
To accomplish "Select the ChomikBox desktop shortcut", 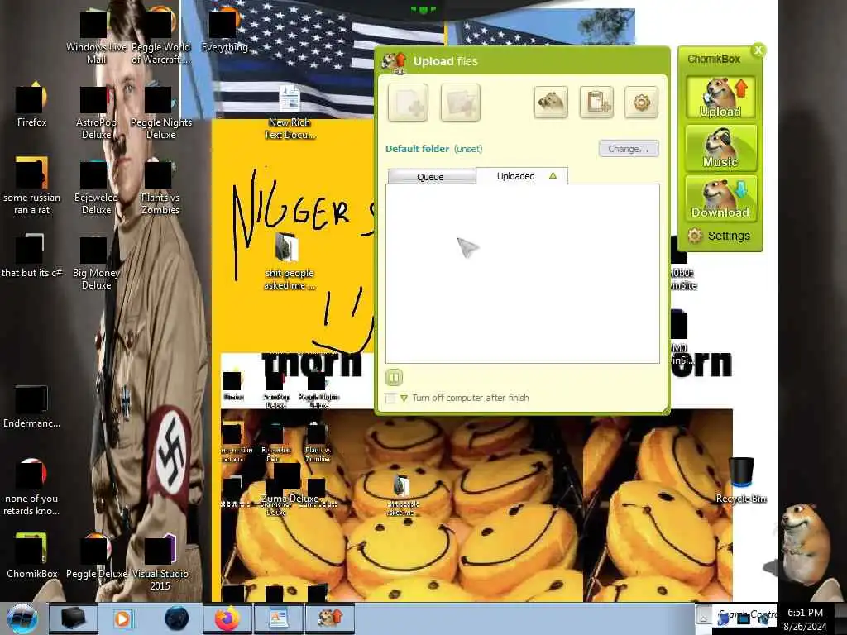I will click(x=31, y=556).
